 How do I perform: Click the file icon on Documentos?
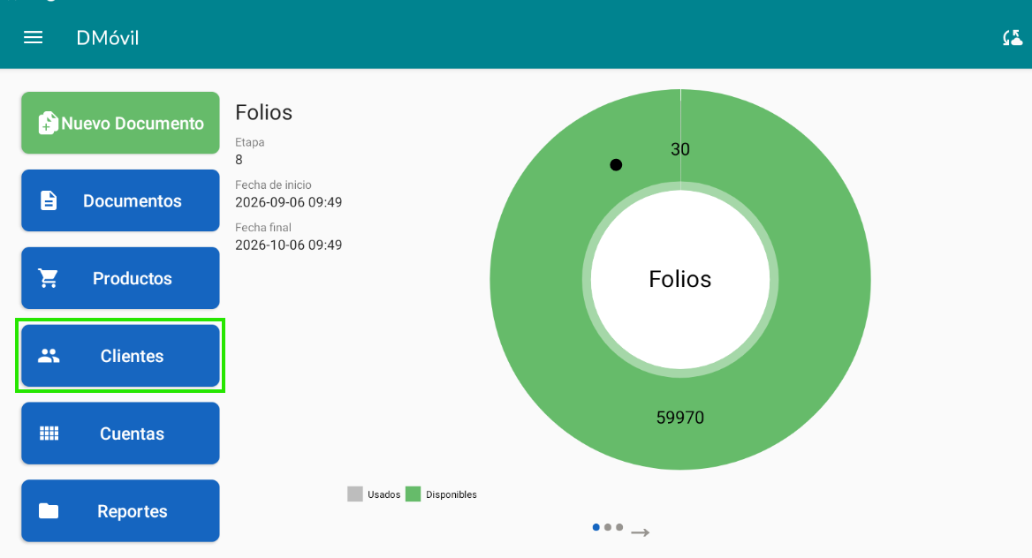(49, 200)
